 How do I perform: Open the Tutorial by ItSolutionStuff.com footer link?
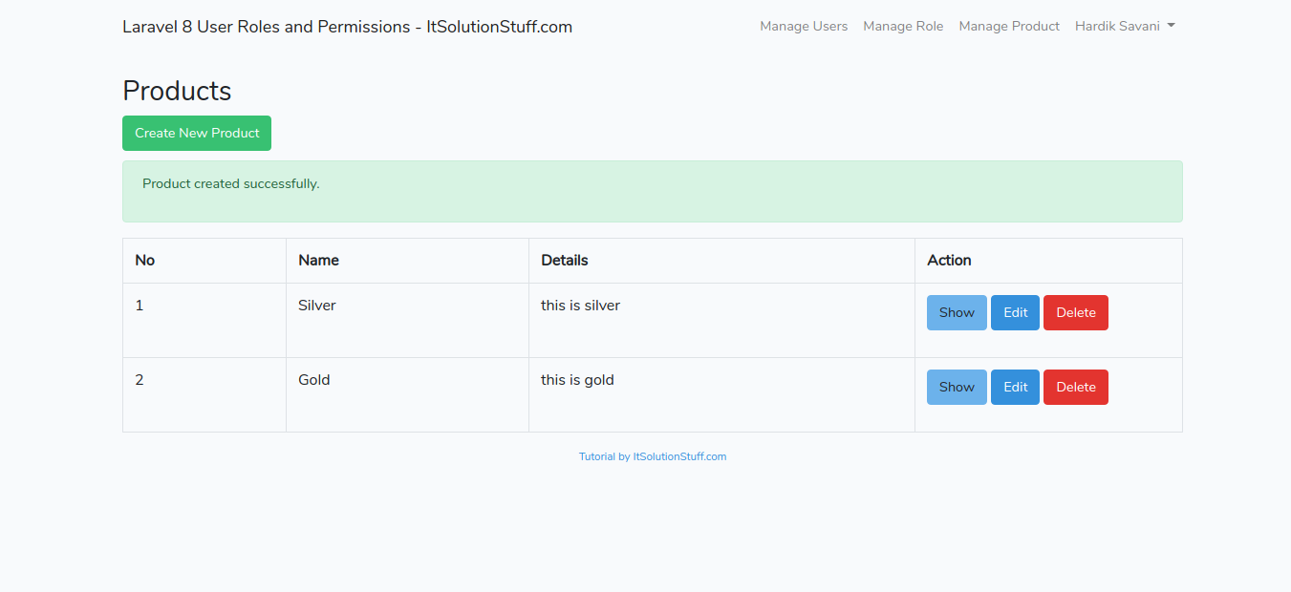653,456
